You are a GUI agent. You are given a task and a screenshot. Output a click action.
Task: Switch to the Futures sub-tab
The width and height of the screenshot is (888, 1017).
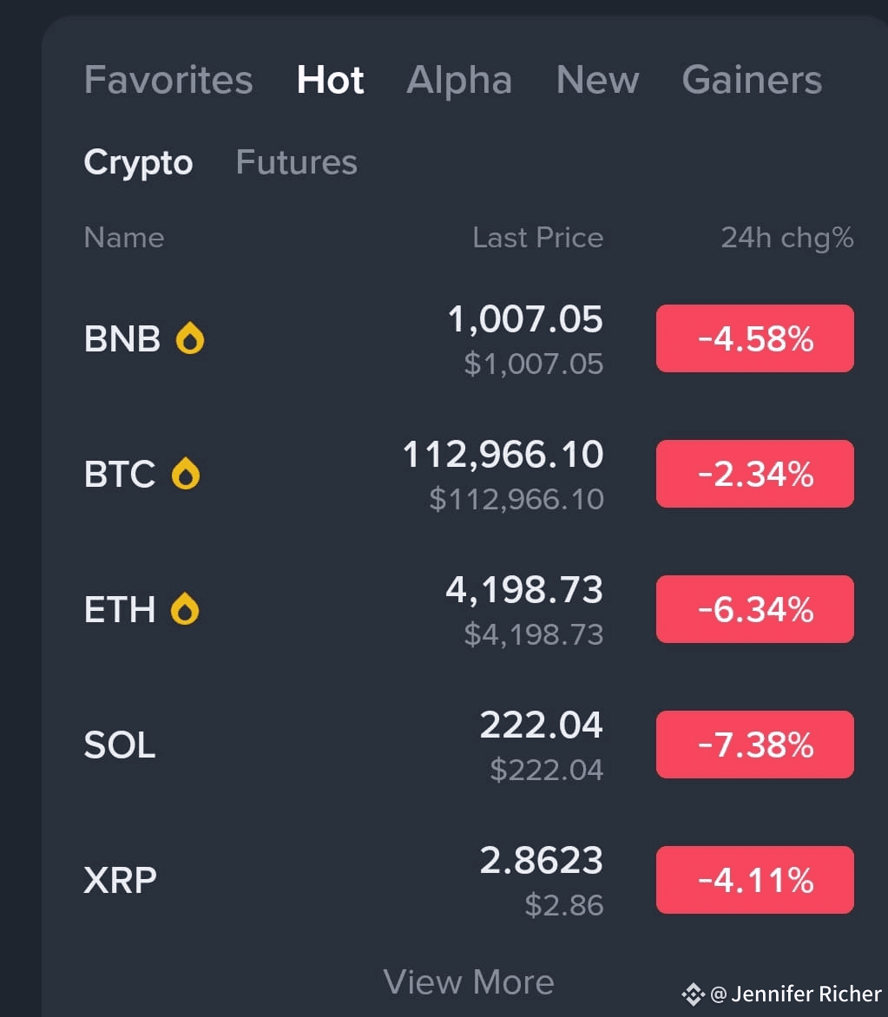coord(296,161)
